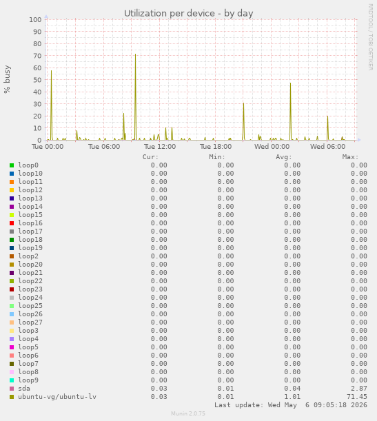
Task: Select the 'loop13' legend label
Action: pyautogui.click(x=30, y=198)
